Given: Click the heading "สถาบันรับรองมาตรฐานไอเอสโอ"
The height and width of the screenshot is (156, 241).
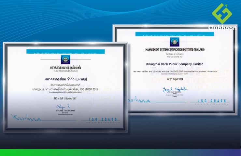Looking at the screenshot, I should coord(66,67).
